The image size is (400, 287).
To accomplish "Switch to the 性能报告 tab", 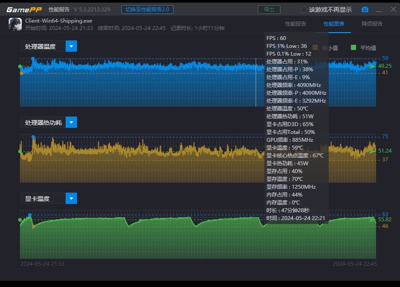I will (296, 24).
